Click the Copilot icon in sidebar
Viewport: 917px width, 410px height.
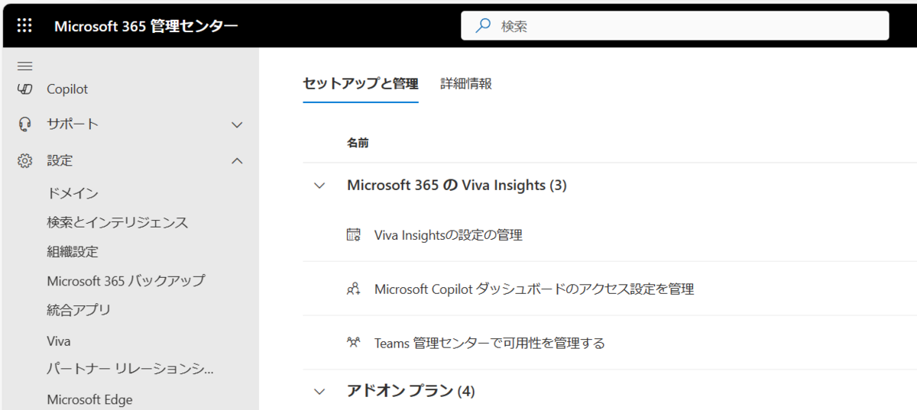tap(24, 89)
